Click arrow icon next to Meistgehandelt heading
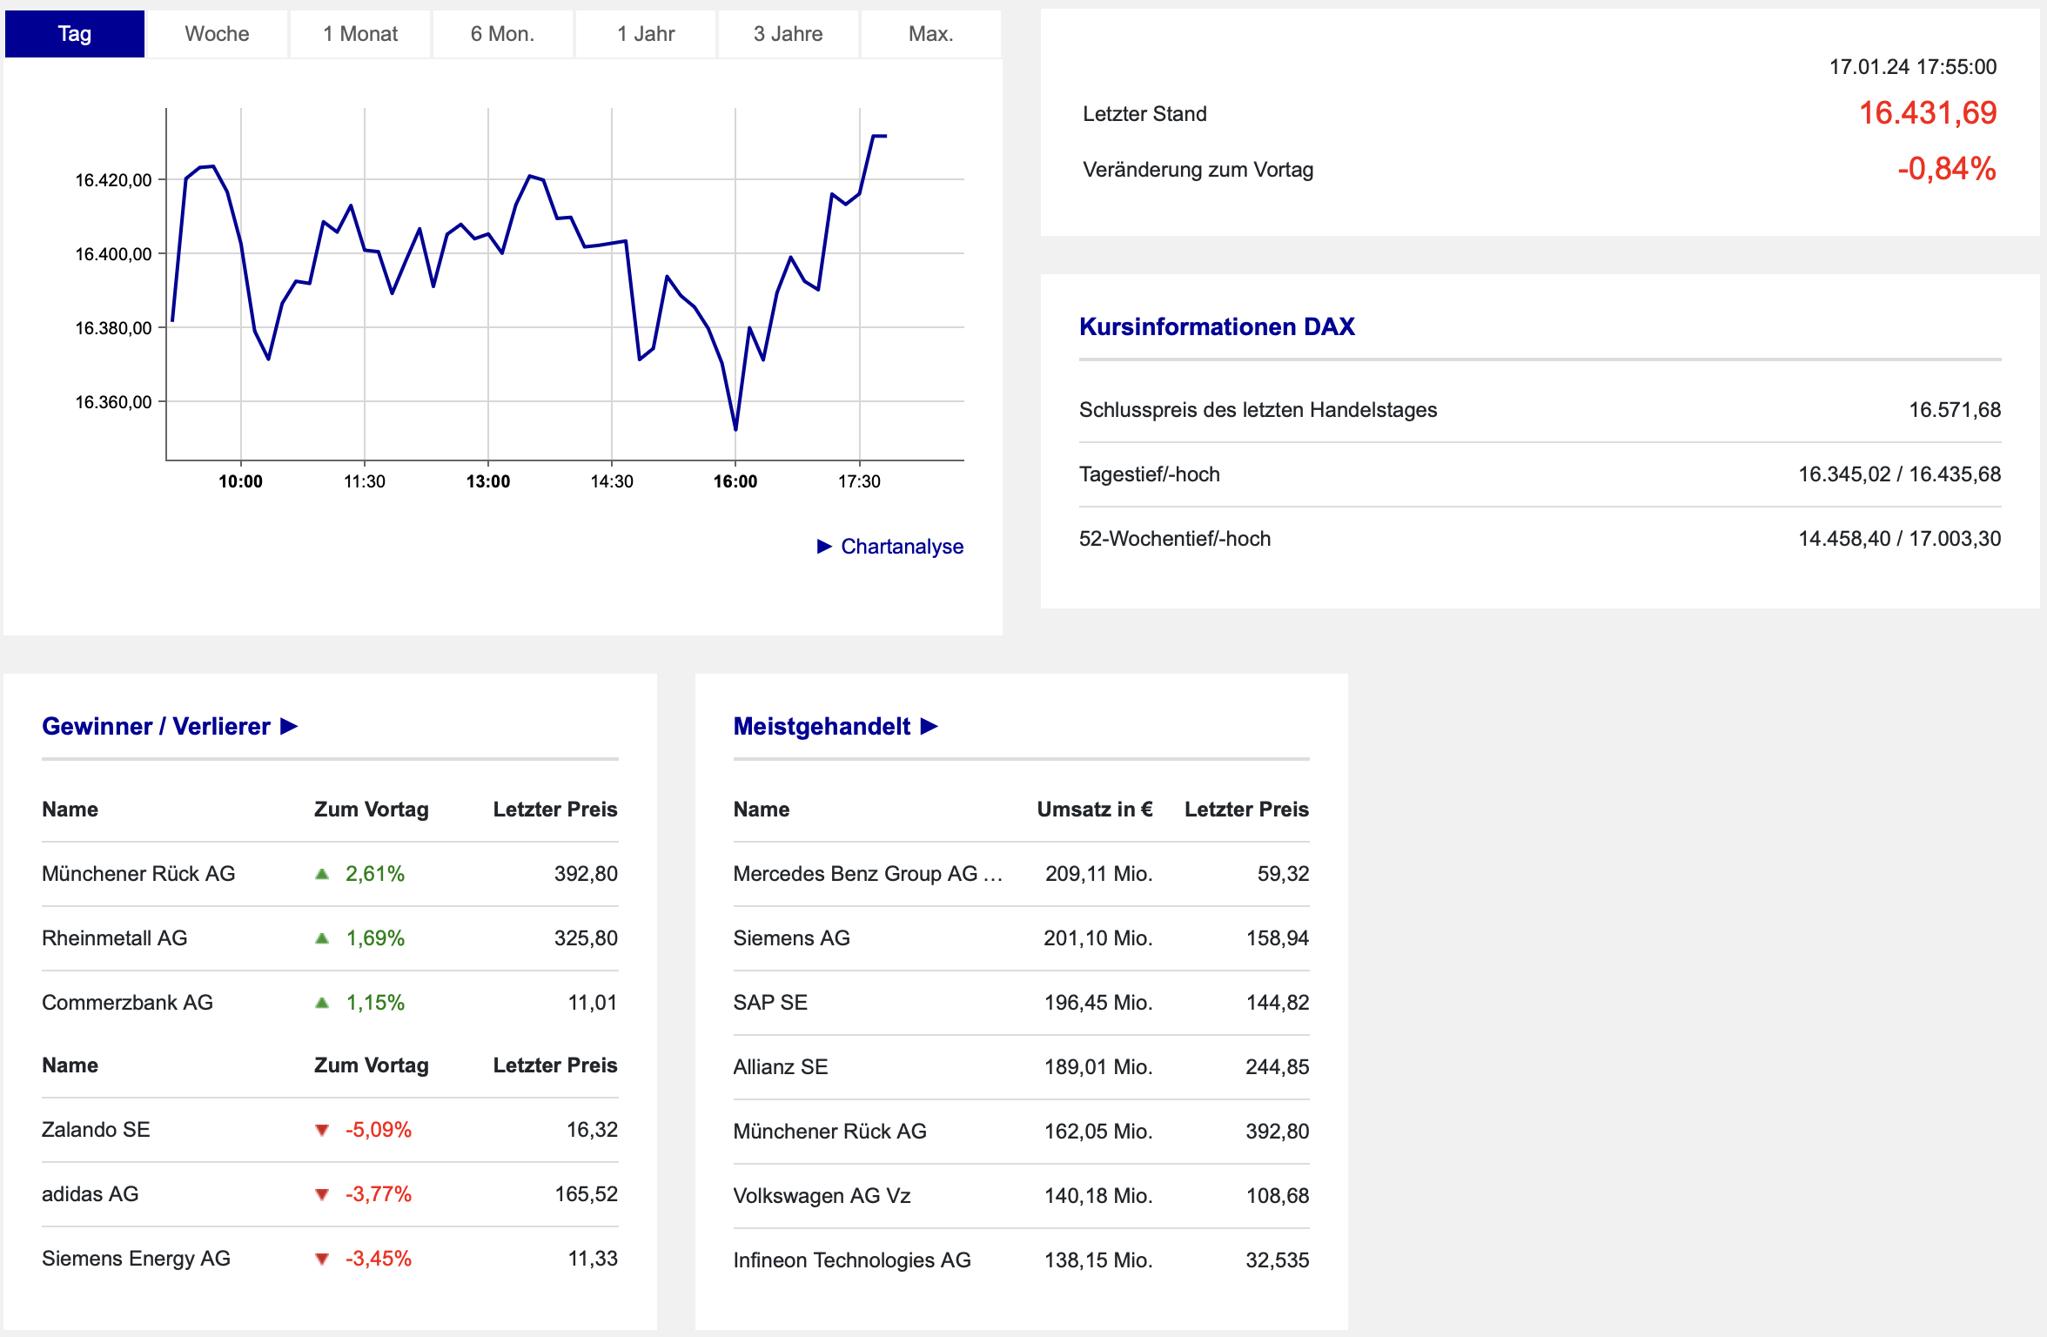This screenshot has width=2047, height=1337. [929, 726]
